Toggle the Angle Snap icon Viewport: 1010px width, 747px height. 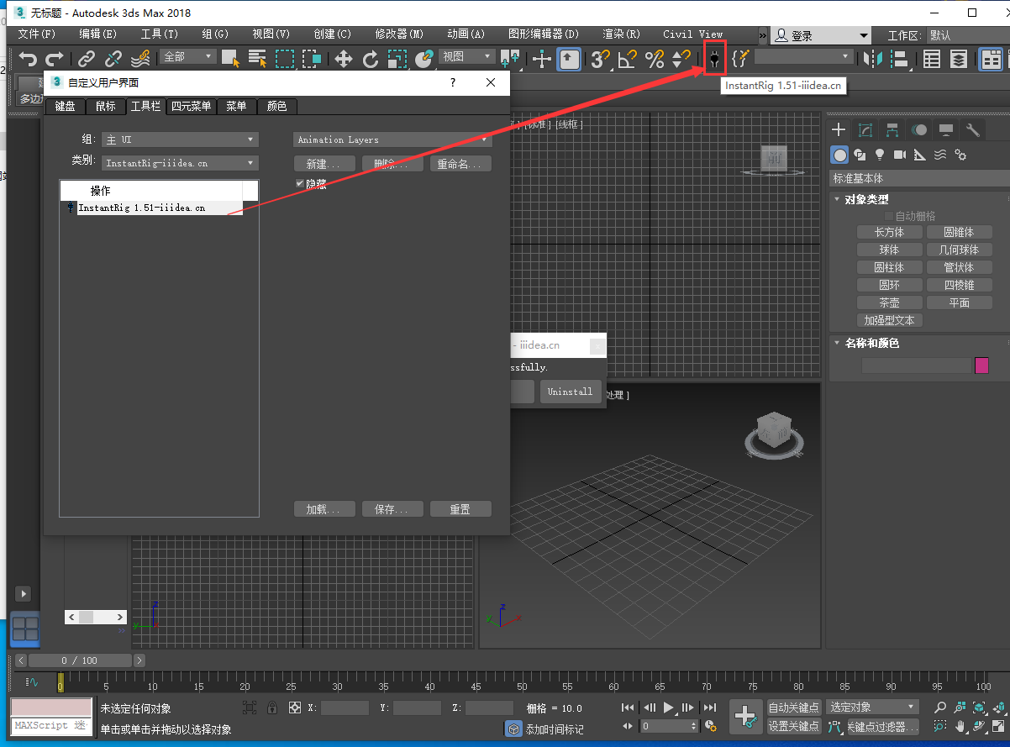click(627, 59)
